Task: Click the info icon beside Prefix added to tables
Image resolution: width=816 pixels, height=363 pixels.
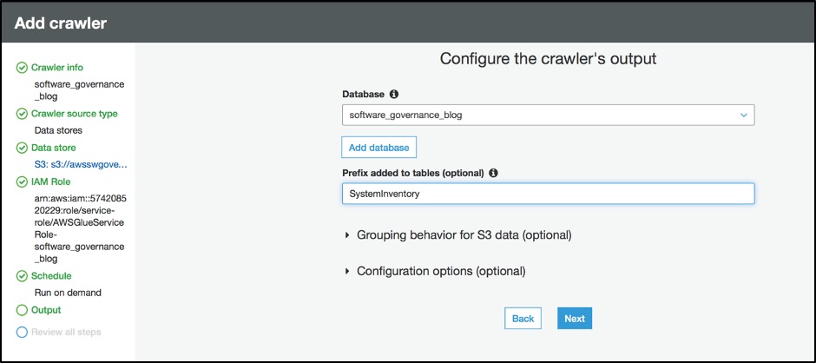Action: click(x=493, y=173)
